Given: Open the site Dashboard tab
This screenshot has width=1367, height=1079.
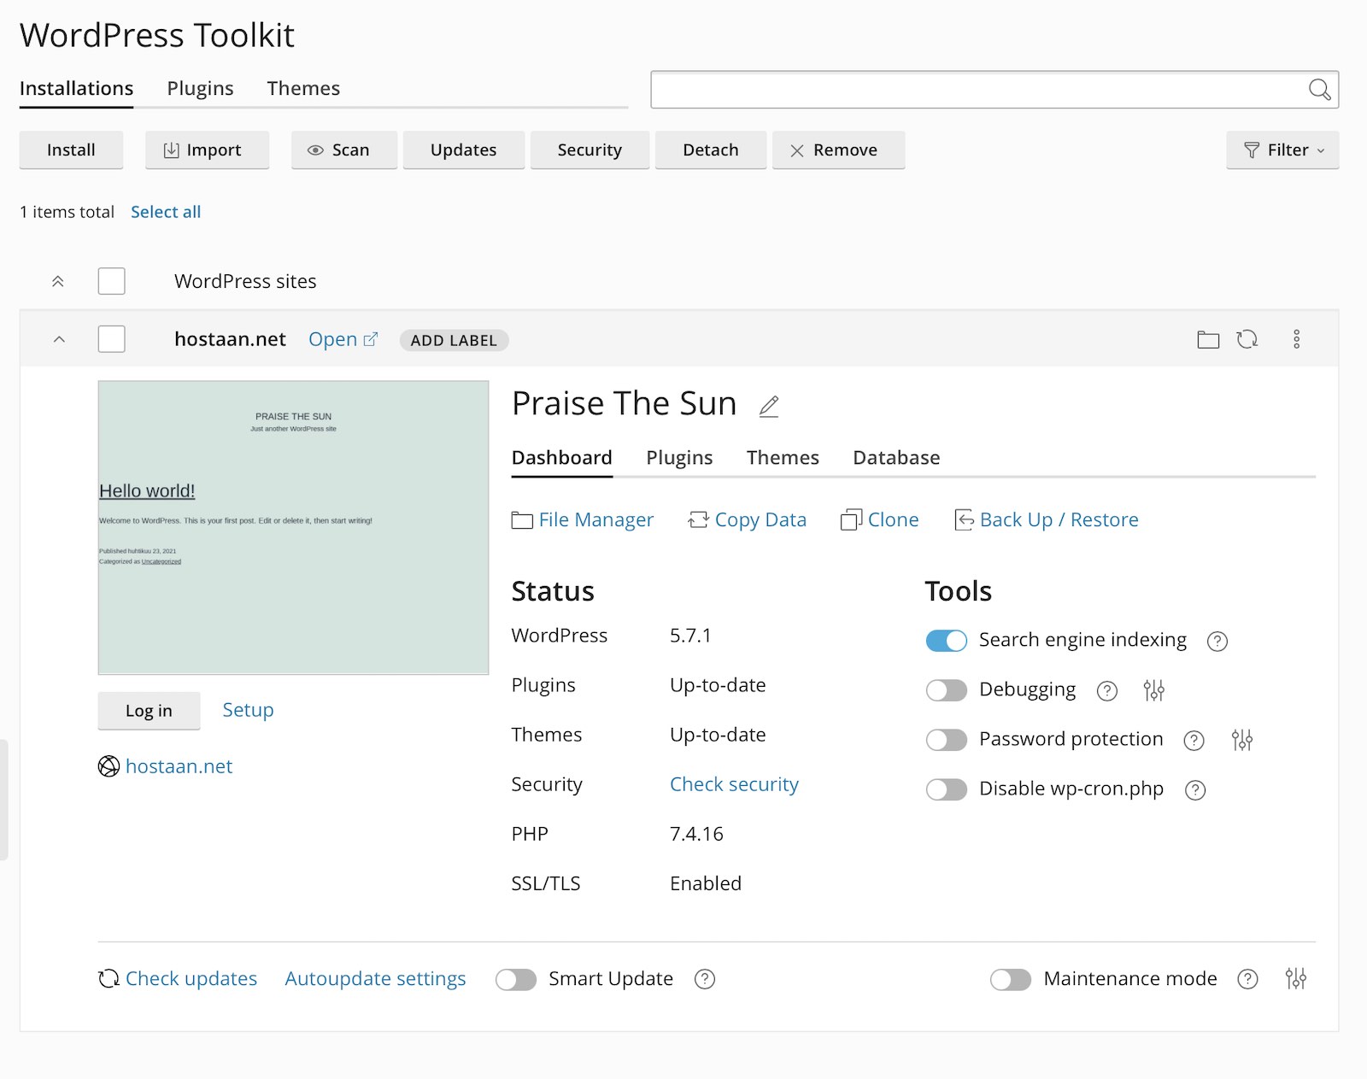Looking at the screenshot, I should tap(562, 458).
